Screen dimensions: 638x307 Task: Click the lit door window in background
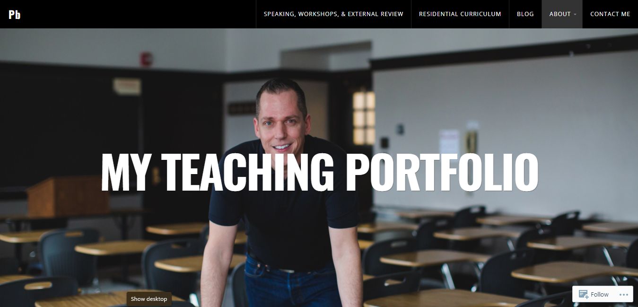pyautogui.click(x=364, y=117)
